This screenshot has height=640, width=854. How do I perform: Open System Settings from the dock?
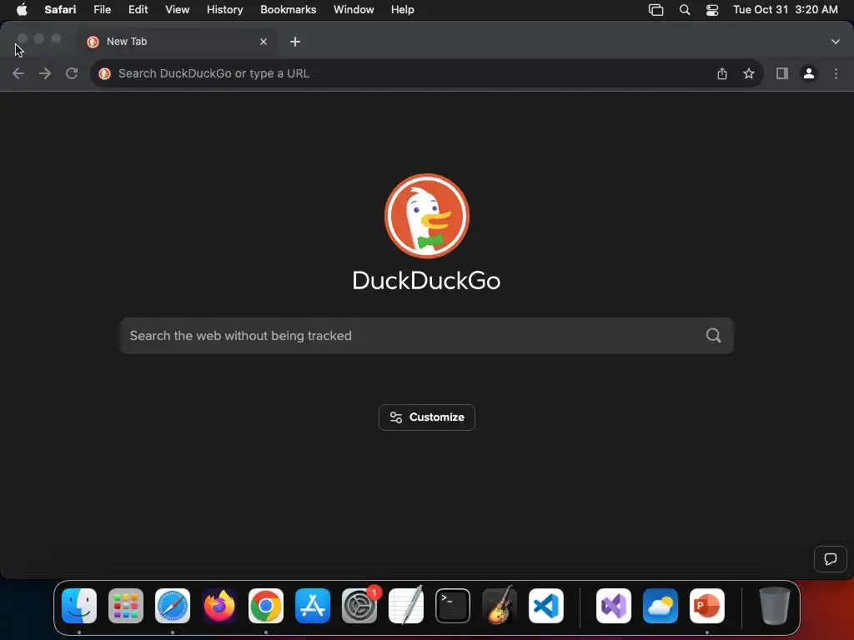359,606
